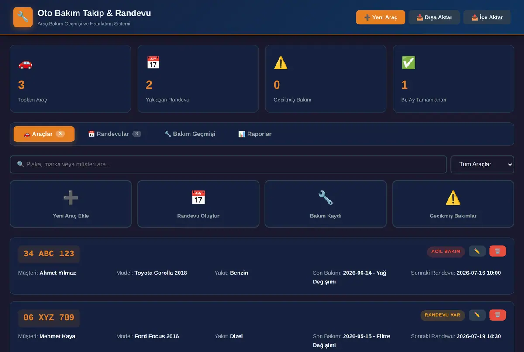Switch to the Randevular tab
The image size is (524, 352).
coord(114,134)
